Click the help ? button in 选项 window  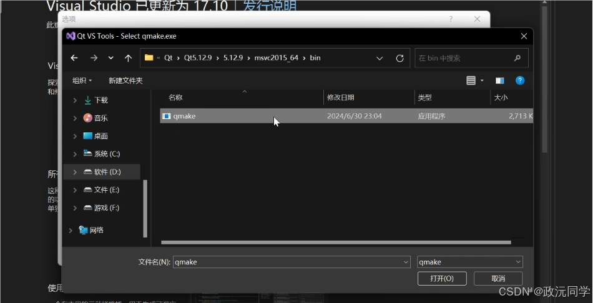pyautogui.click(x=451, y=19)
